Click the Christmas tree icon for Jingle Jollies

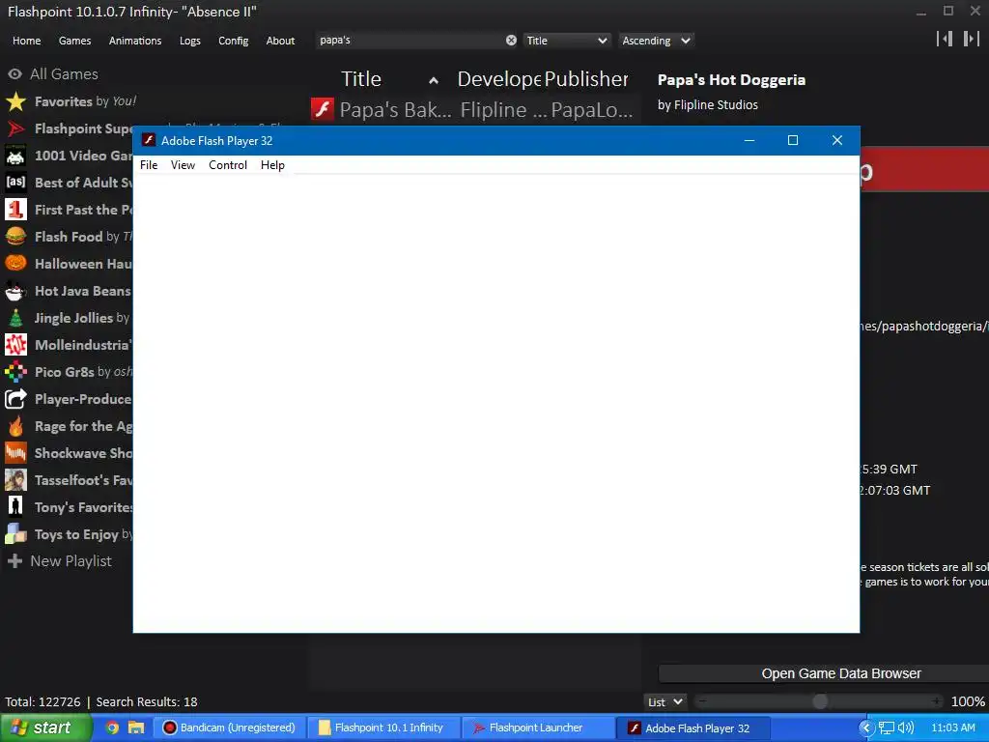(15, 318)
